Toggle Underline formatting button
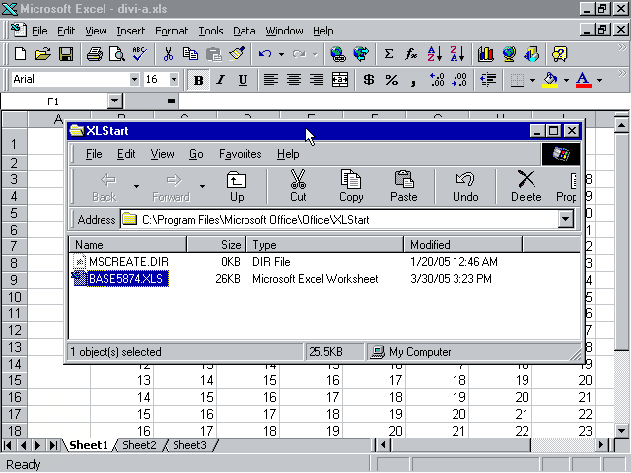The width and height of the screenshot is (631, 473). click(243, 80)
